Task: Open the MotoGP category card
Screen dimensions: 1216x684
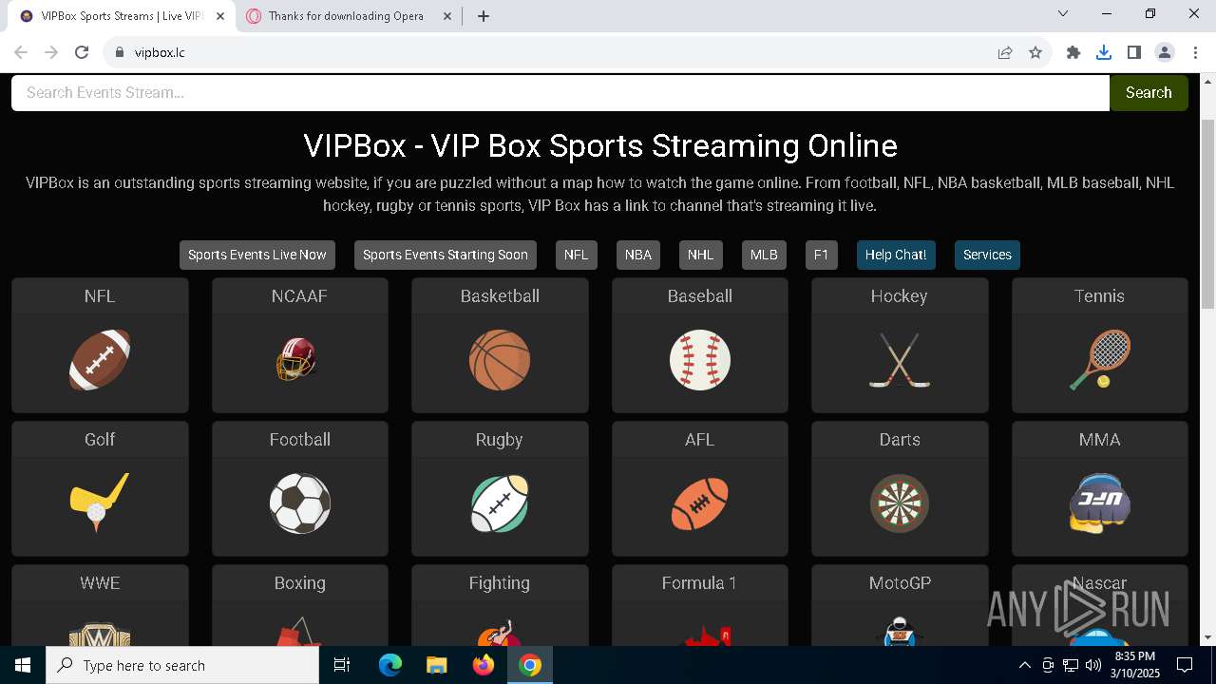Action: [x=900, y=606]
